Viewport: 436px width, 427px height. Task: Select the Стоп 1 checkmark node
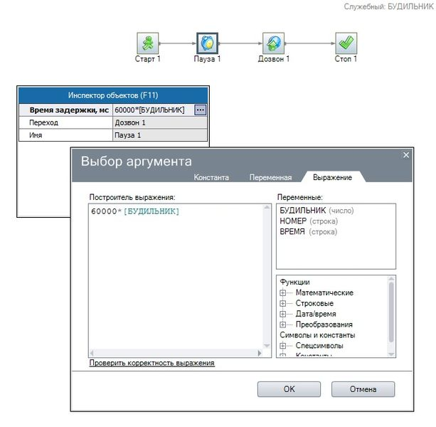click(346, 43)
